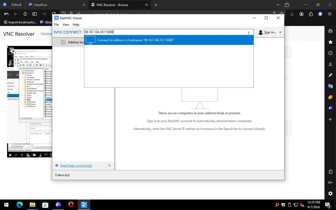Click the browser undo arrow icon
336x210 pixels.
point(7,14)
